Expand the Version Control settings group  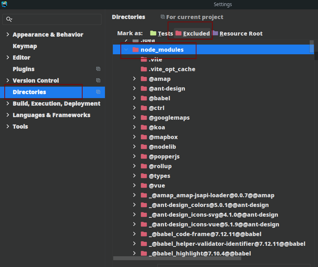click(8, 80)
